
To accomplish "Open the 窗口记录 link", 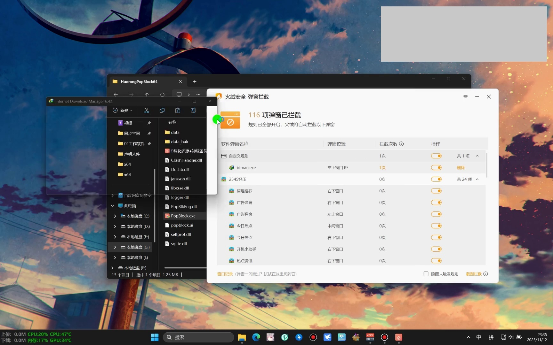I will coord(225,274).
